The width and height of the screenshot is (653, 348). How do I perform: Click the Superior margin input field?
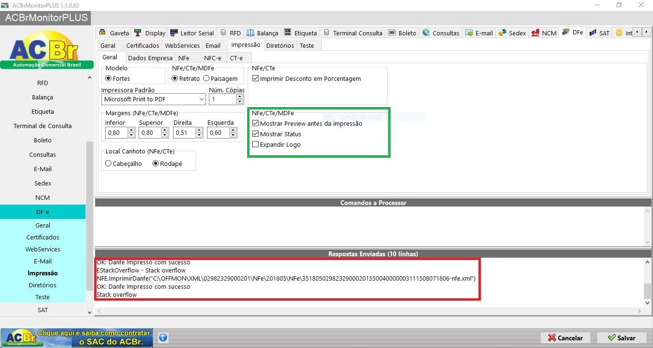[150, 133]
